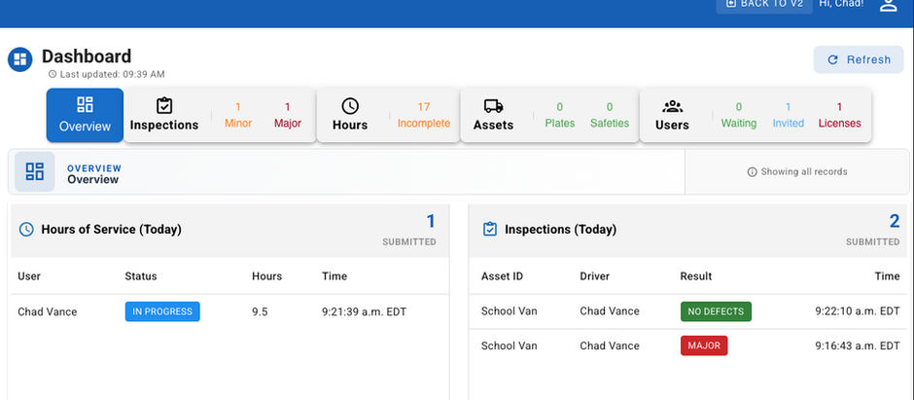View Waiting users count

(x=739, y=115)
